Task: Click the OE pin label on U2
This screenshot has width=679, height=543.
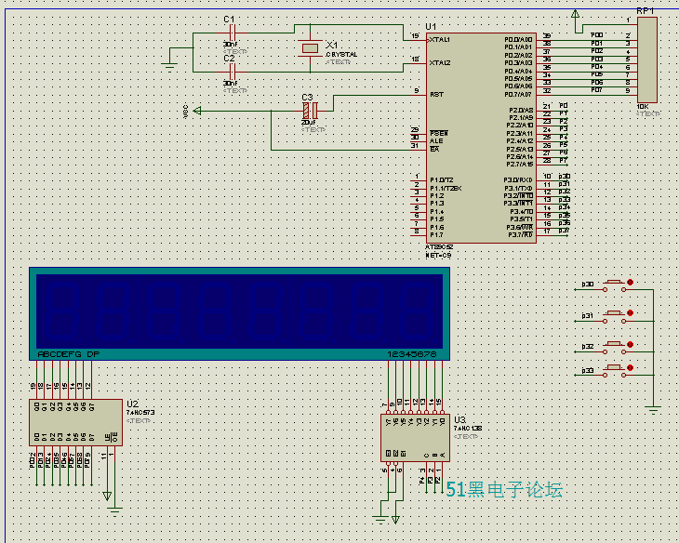Action: point(114,437)
